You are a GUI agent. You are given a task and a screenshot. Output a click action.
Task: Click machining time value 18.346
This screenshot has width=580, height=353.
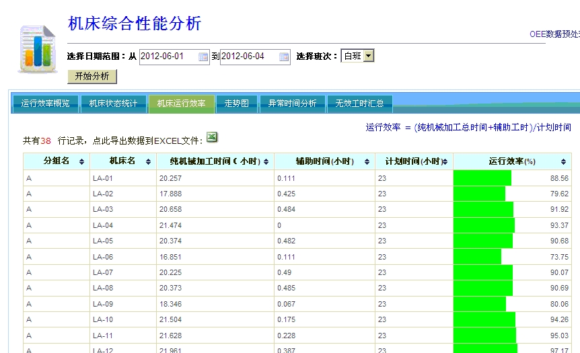(x=170, y=304)
